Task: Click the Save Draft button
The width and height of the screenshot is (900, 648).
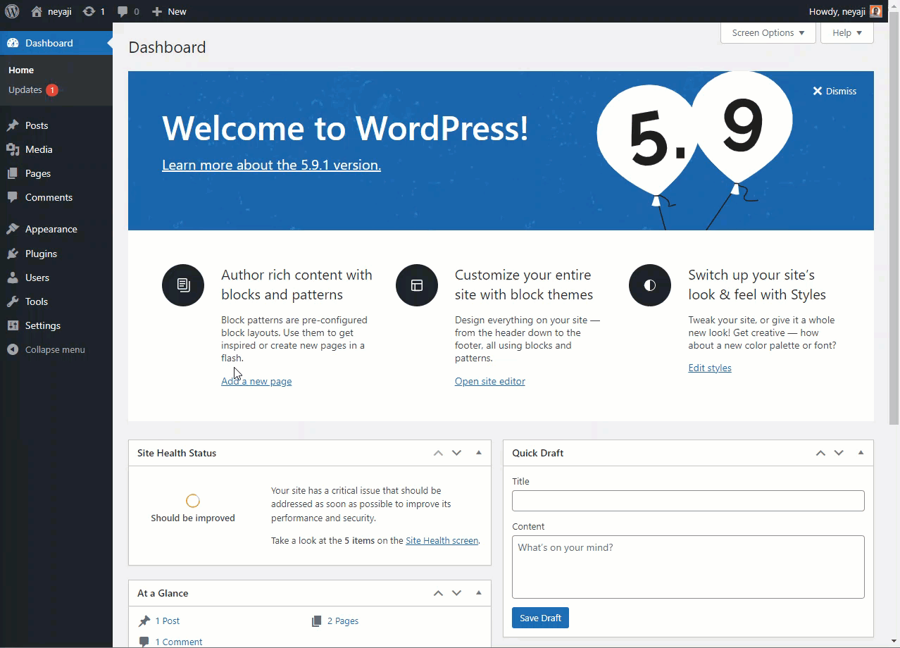Action: (540, 618)
